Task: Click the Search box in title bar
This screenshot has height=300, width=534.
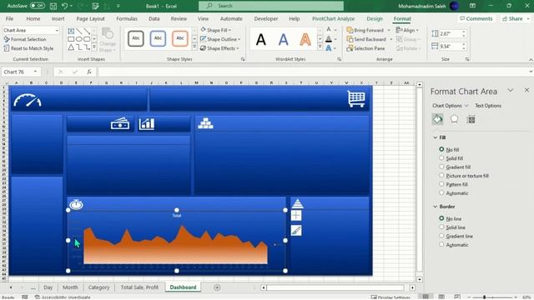Action: pos(271,6)
